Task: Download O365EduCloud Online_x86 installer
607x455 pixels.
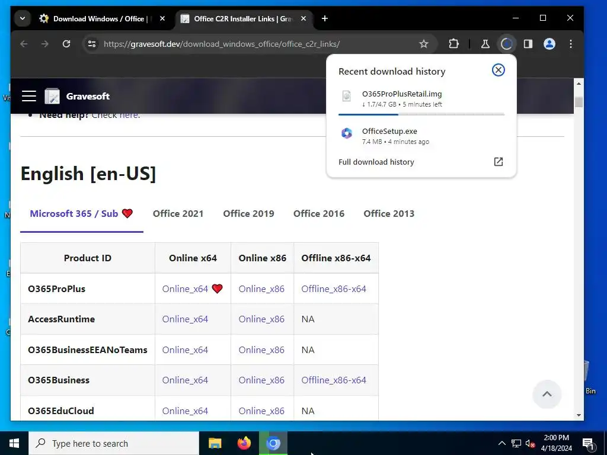Action: click(261, 411)
